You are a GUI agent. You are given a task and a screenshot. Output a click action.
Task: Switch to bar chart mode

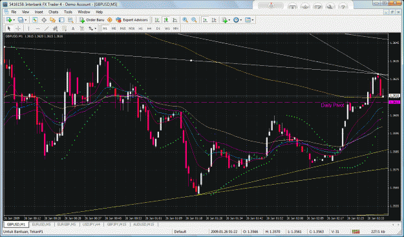[157, 20]
